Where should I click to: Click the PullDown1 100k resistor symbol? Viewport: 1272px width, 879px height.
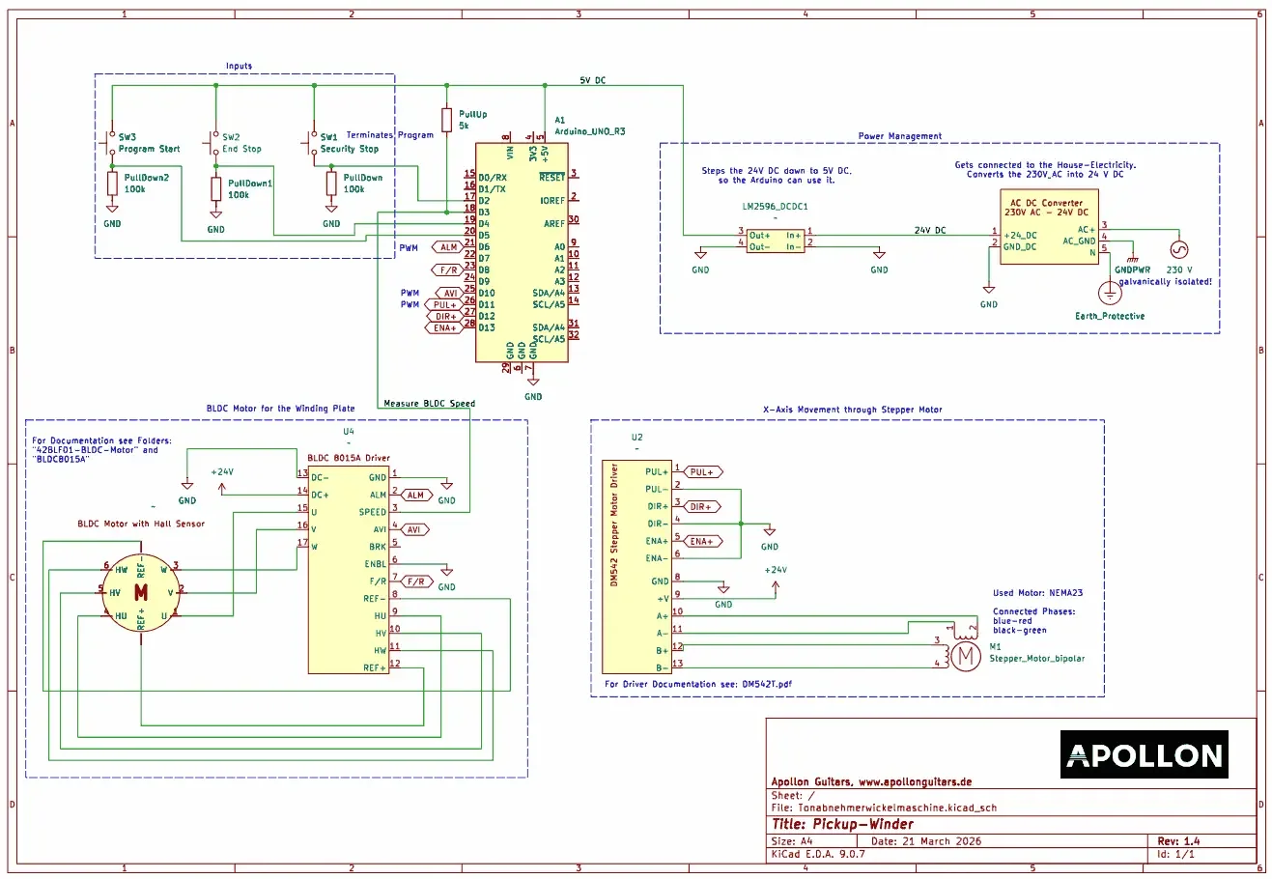(x=215, y=189)
